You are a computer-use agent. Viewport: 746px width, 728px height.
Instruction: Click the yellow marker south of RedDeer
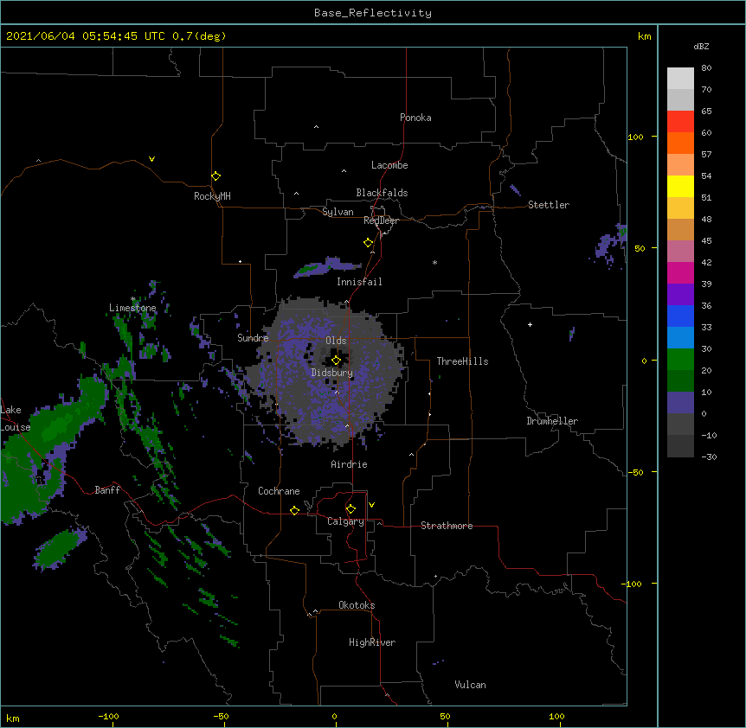pos(368,243)
